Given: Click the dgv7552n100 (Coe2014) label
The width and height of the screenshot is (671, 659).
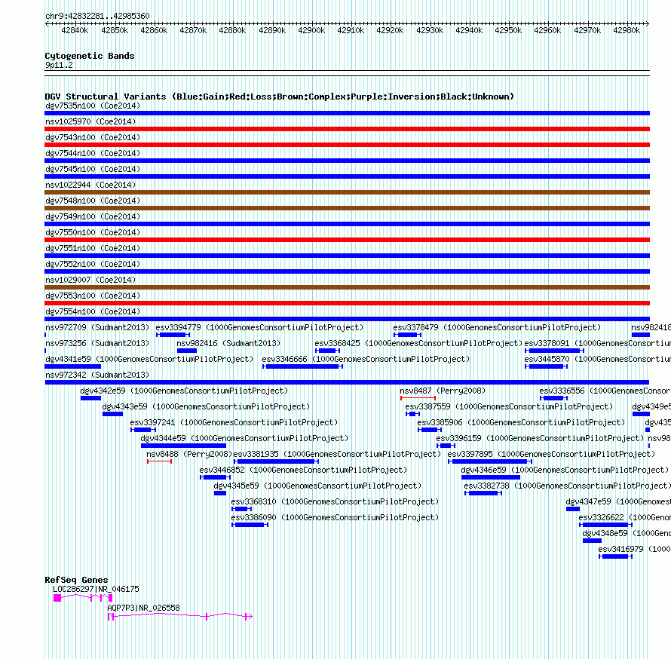Looking at the screenshot, I should [93, 264].
